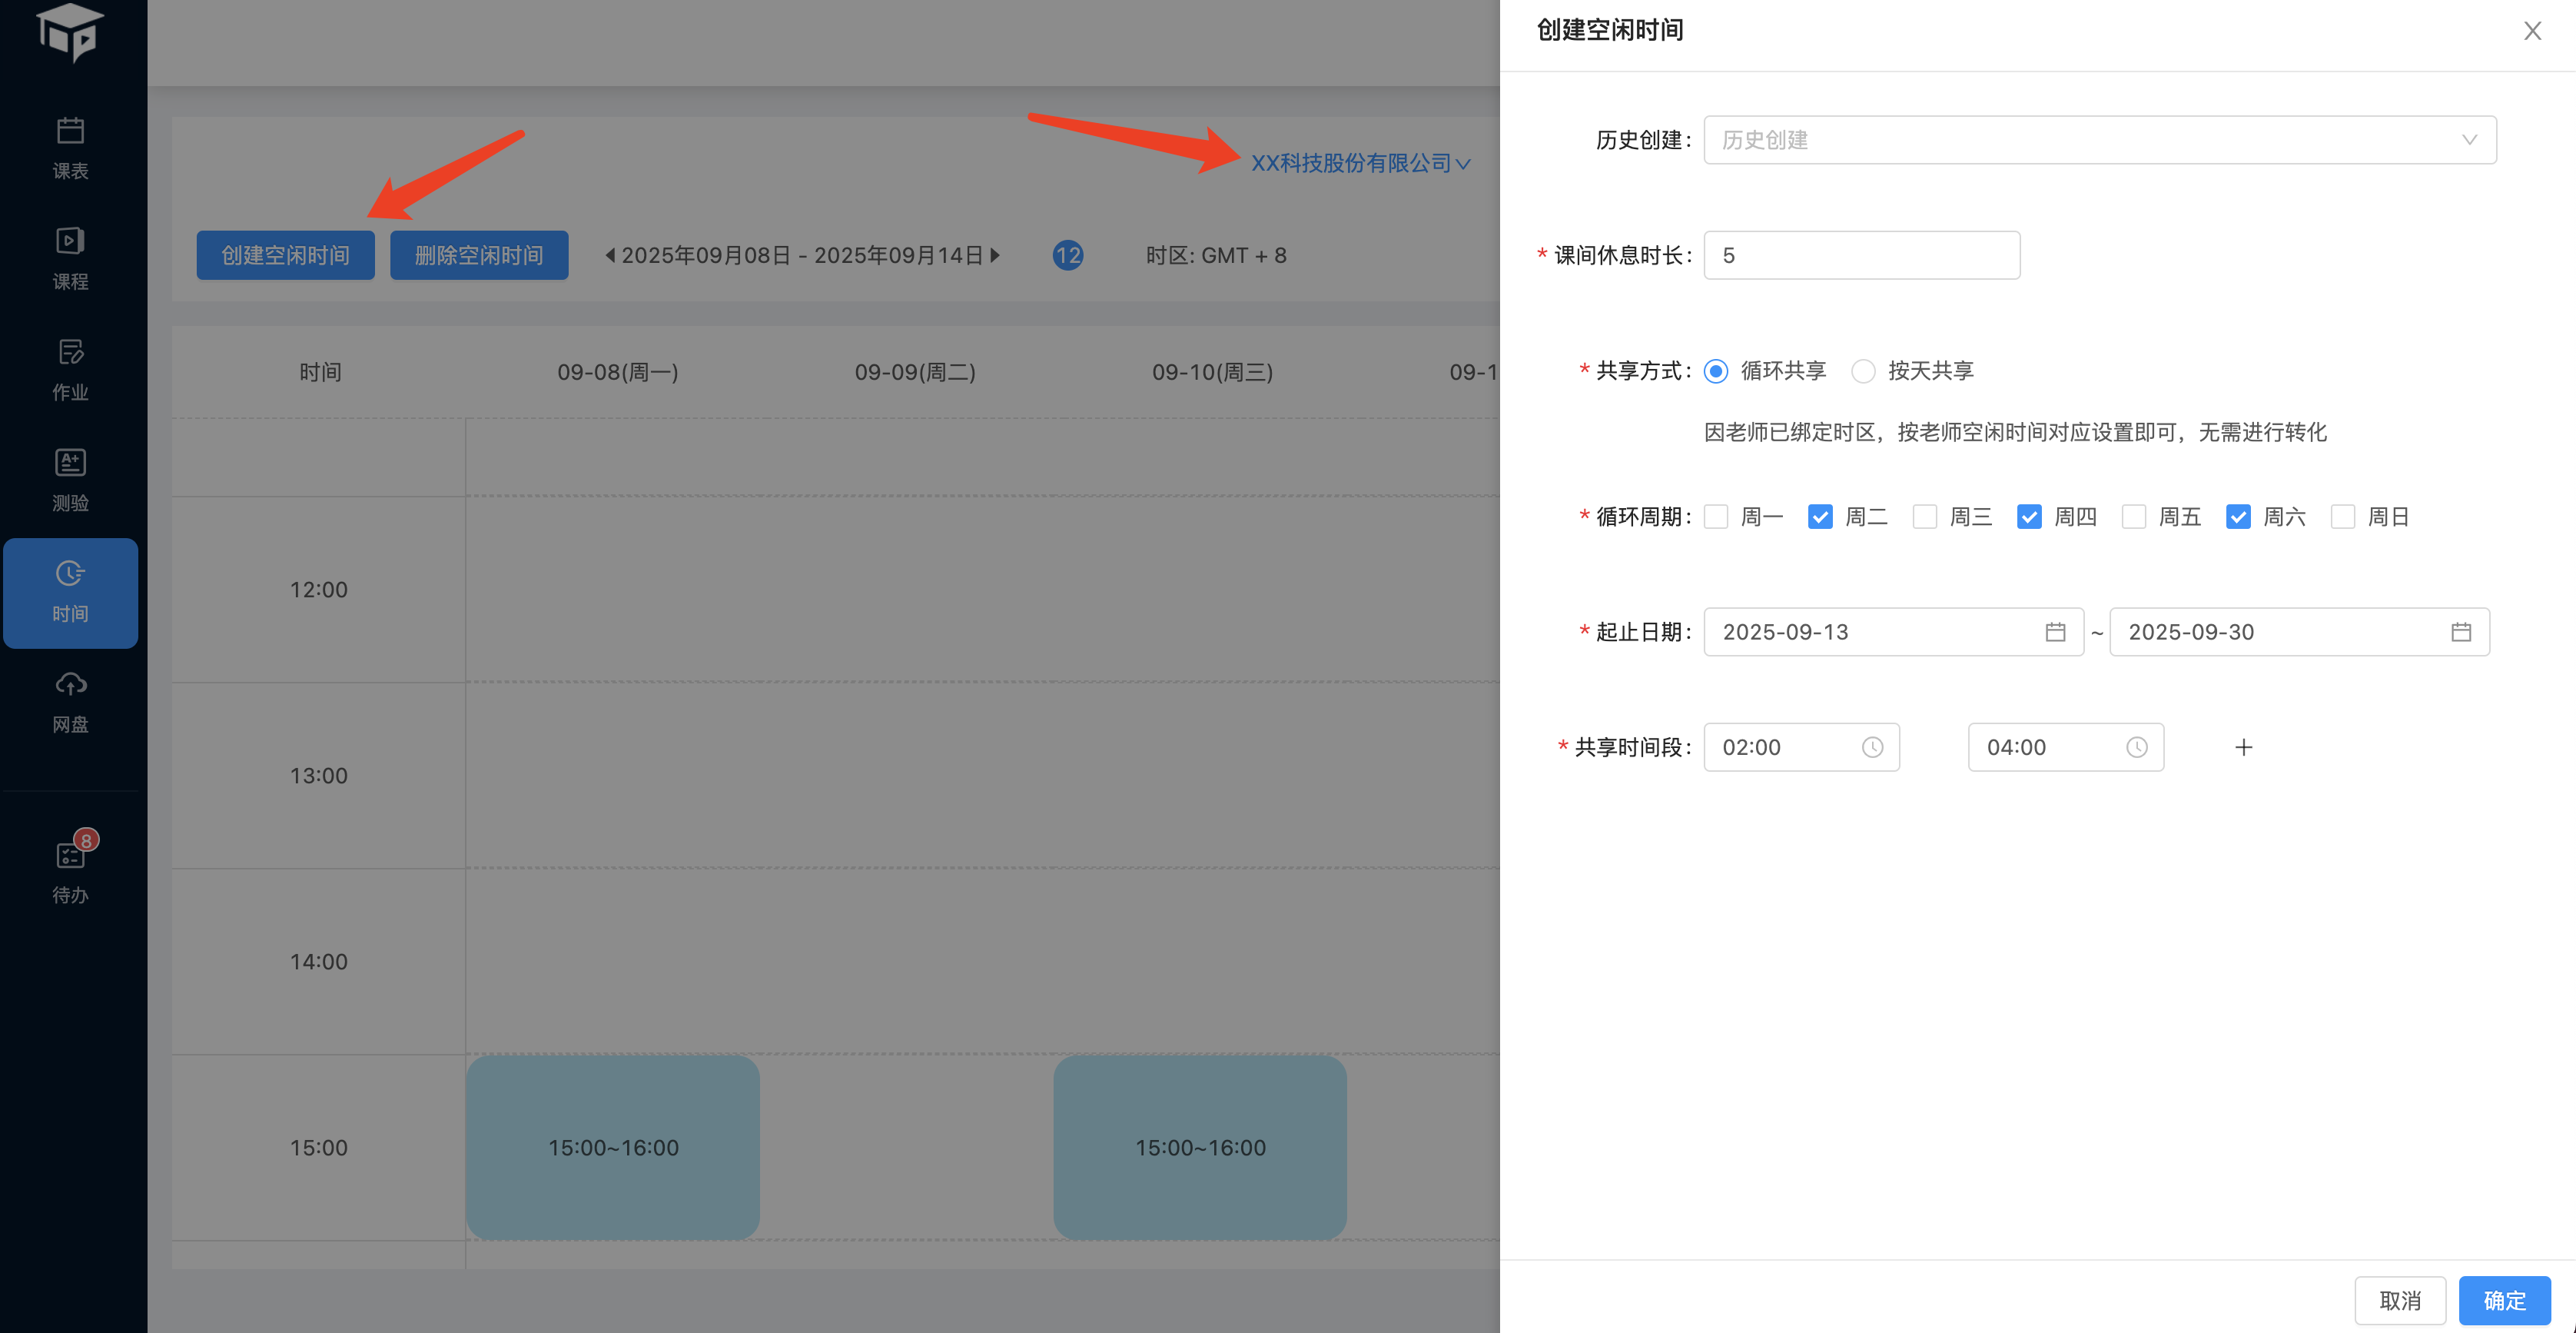
Task: Open the 课表 schedule sidebar icon
Action: (70, 148)
